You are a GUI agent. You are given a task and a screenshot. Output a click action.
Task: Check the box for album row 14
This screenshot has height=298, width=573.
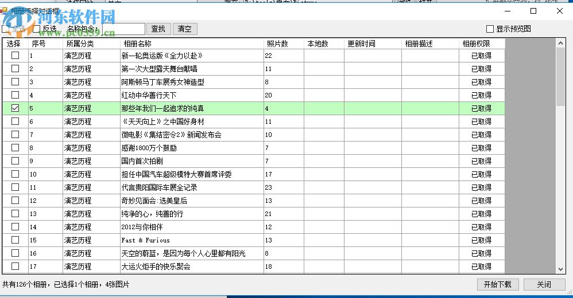[x=15, y=226]
